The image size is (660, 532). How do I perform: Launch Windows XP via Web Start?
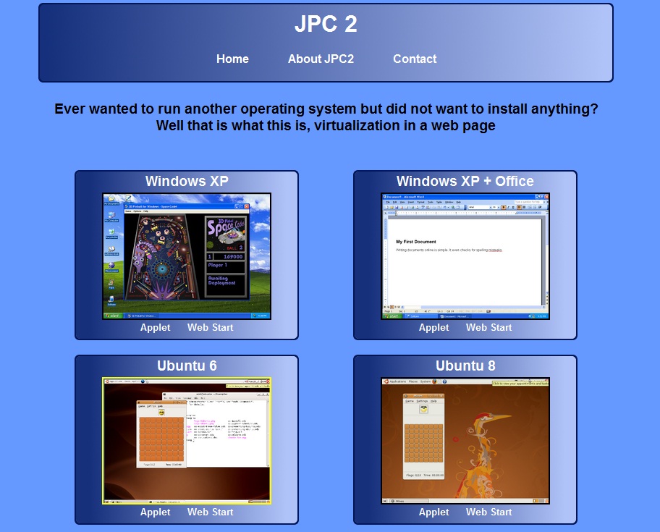210,327
